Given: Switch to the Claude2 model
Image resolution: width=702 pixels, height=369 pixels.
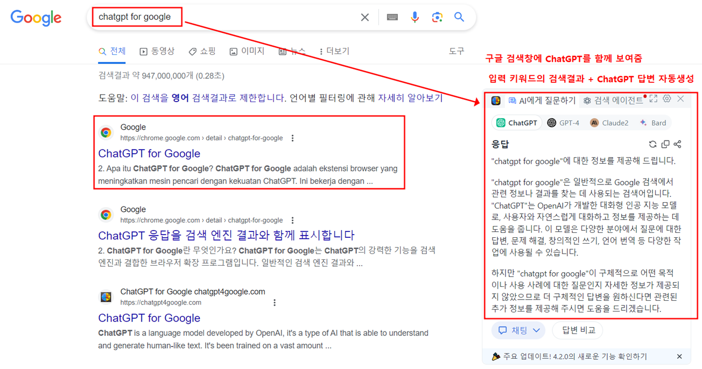Looking at the screenshot, I should [x=609, y=123].
